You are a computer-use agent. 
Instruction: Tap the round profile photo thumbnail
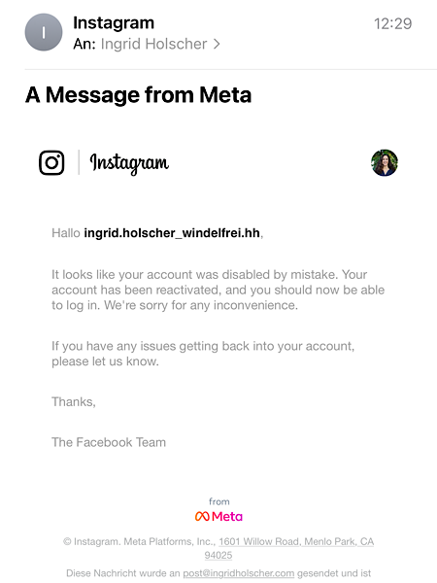pyautogui.click(x=385, y=162)
